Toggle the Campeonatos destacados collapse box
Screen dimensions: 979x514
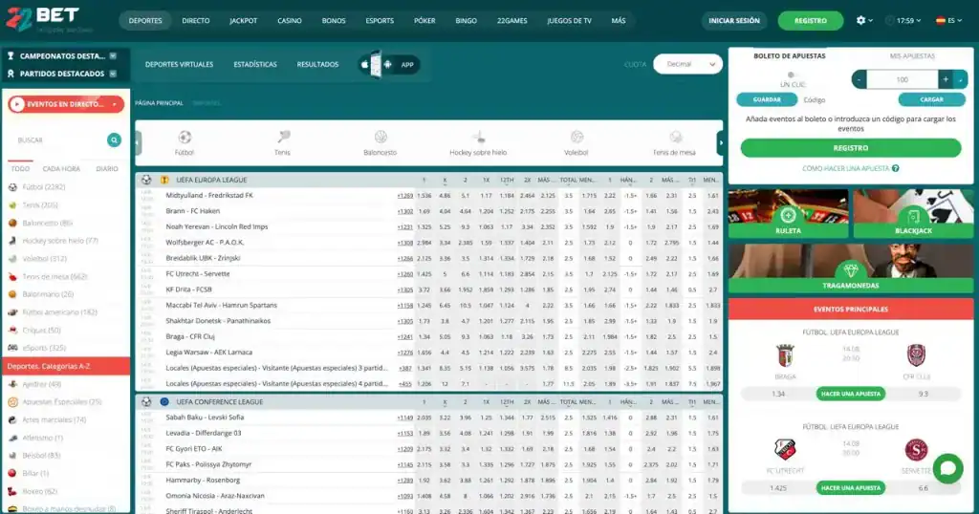[x=113, y=56]
